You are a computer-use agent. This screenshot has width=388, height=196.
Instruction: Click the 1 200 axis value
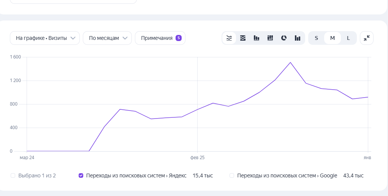(15, 81)
